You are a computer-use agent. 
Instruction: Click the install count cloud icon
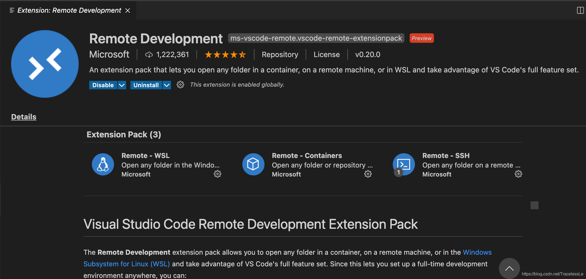coord(149,55)
